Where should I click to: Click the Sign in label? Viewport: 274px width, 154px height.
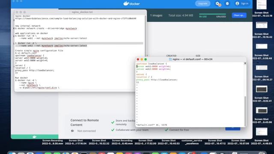tap(244, 3)
